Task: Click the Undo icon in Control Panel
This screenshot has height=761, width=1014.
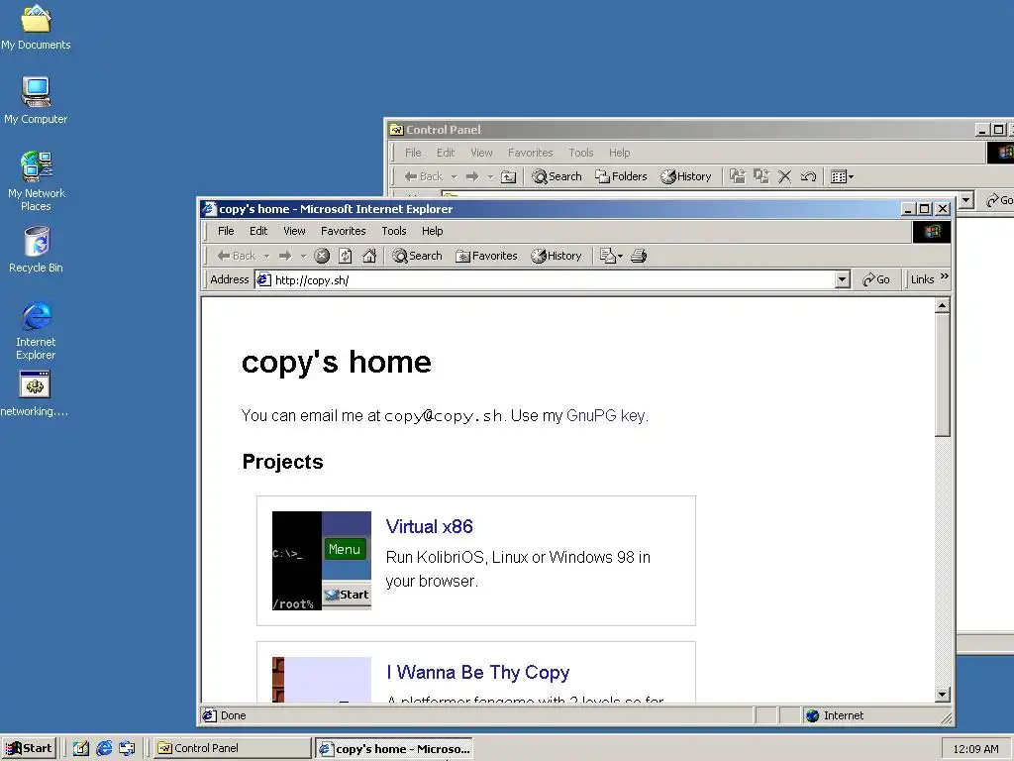Action: (x=808, y=176)
